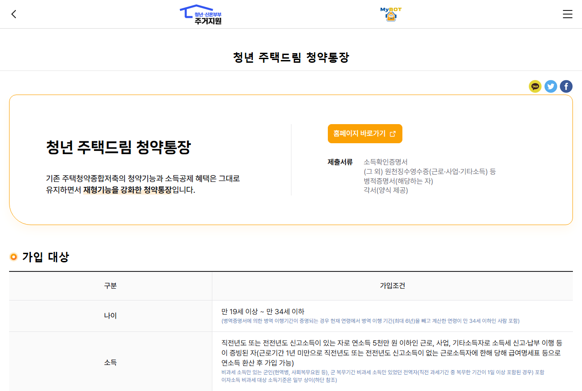This screenshot has width=582, height=391.
Task: Click the '만 19세 이상 ~ 만 34세 이하' text
Action: click(x=263, y=311)
